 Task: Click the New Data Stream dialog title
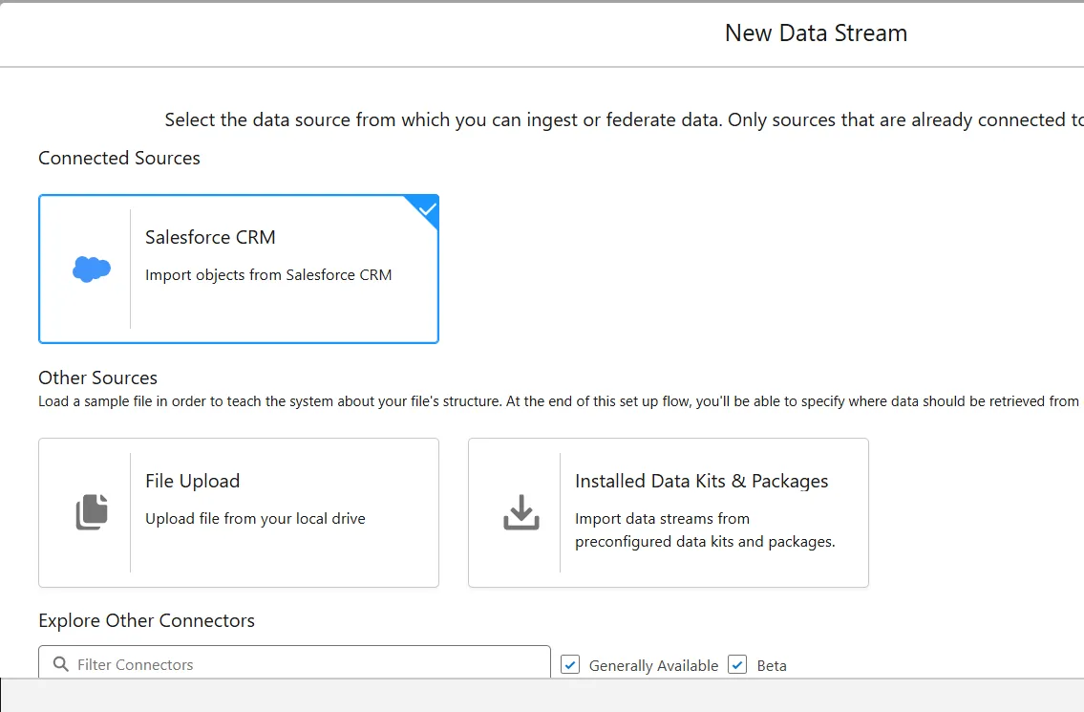[x=816, y=33]
